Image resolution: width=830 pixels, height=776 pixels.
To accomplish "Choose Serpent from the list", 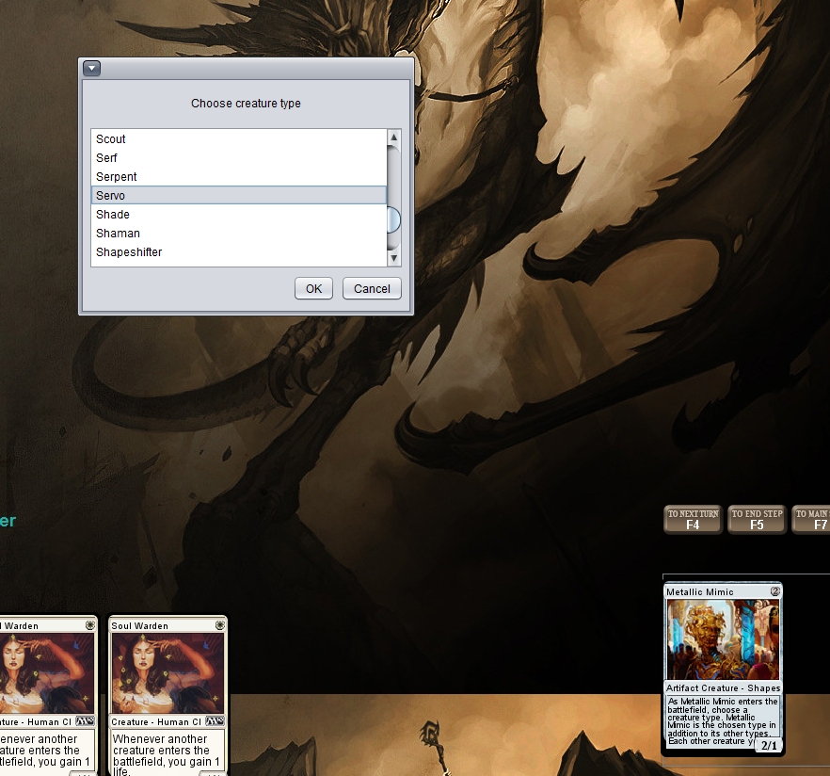I will coord(239,176).
